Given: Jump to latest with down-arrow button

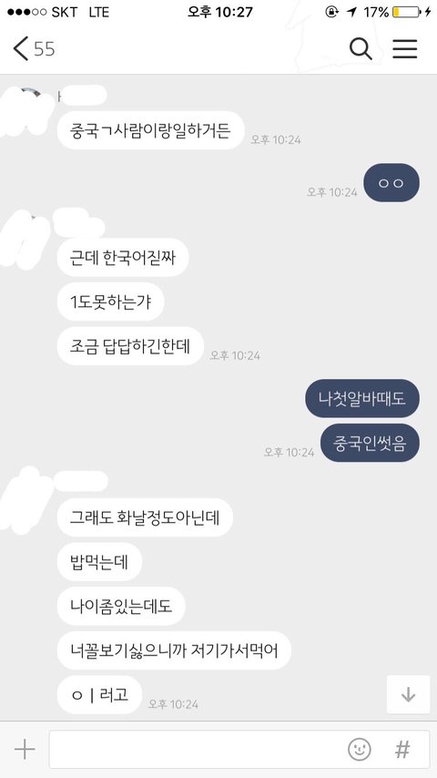Looking at the screenshot, I should (x=408, y=694).
